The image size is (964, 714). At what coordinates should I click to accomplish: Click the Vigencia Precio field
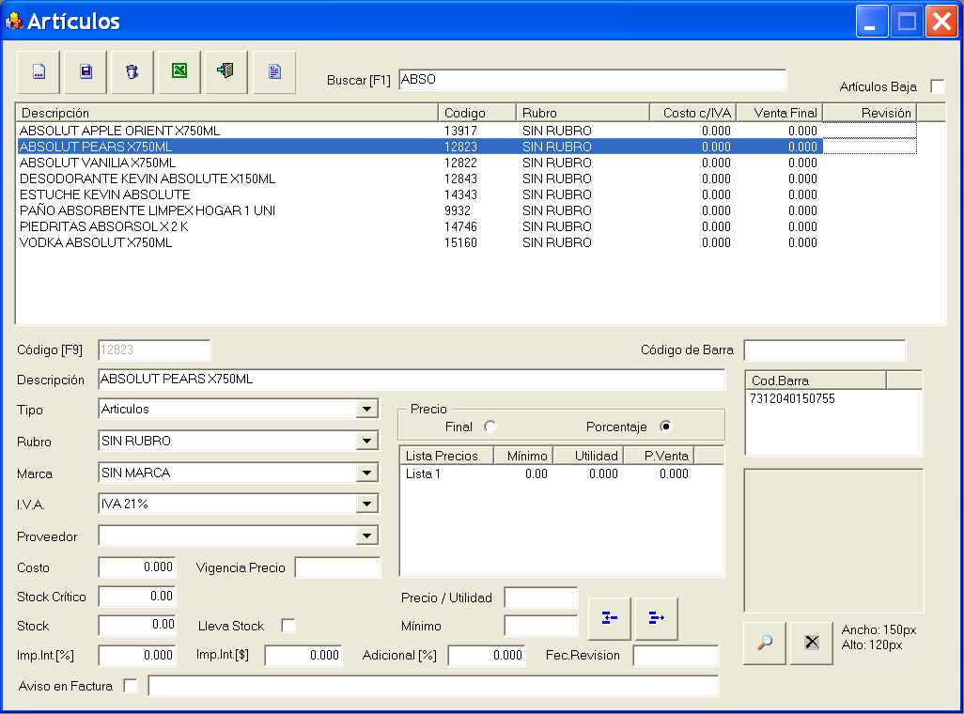tap(338, 567)
